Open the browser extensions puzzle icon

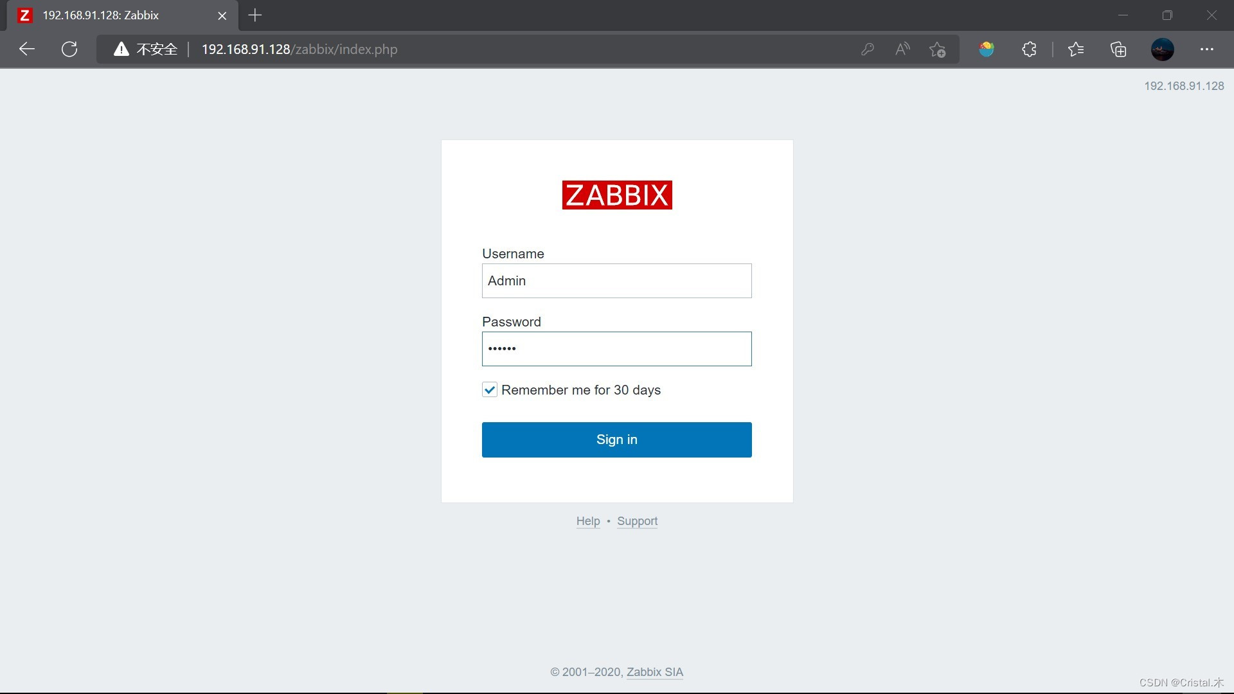coord(1029,49)
